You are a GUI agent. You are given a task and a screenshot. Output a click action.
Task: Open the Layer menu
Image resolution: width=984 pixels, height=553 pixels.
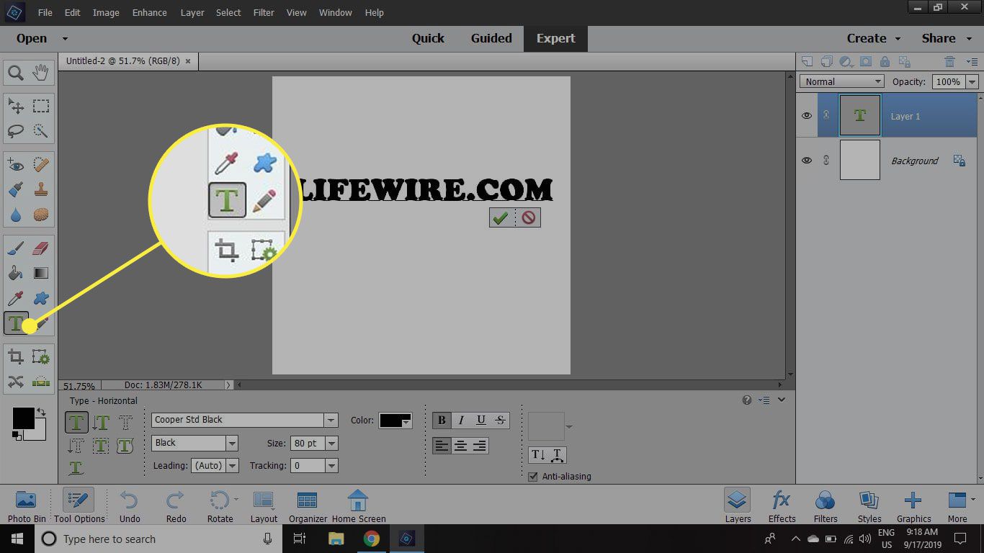coord(192,13)
